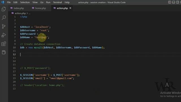The width and height of the screenshot is (181, 102).
Task: Click the 'root' string on line 5
Action: pos(44,30)
